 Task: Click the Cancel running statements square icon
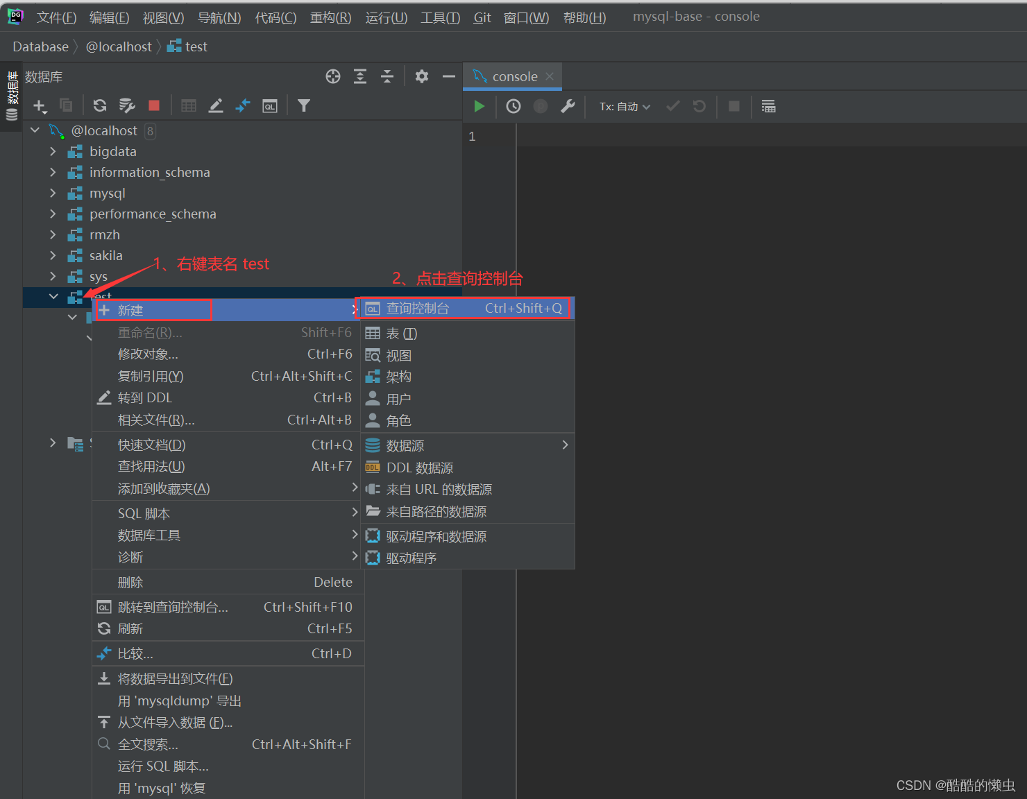pyautogui.click(x=734, y=106)
